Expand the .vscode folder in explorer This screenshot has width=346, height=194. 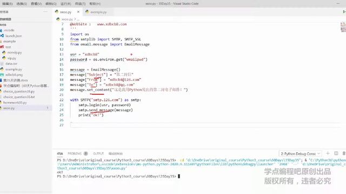point(9,30)
